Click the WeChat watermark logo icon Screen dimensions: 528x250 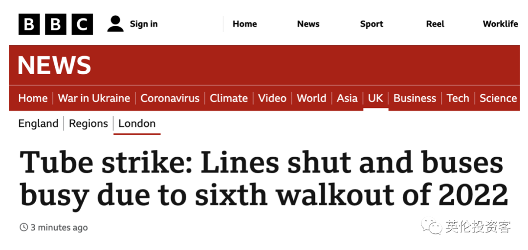pos(431,227)
